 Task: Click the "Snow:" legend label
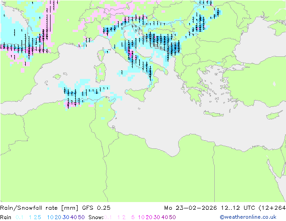coord(96,217)
